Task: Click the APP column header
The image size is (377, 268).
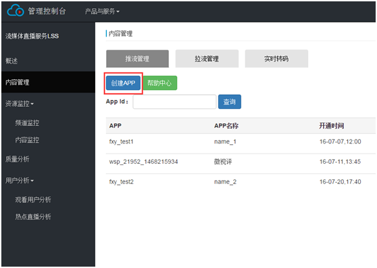Action: [x=115, y=126]
